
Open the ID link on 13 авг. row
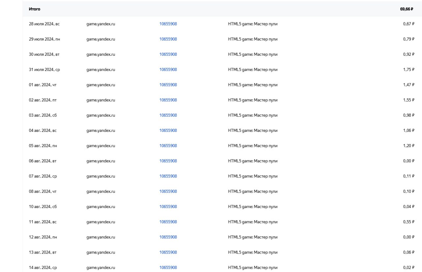pyautogui.click(x=168, y=252)
